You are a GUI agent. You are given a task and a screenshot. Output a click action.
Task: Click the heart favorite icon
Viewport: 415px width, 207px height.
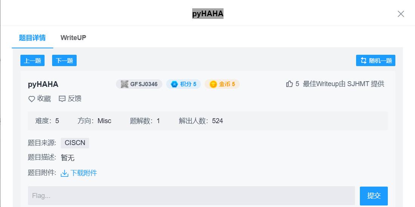coord(32,99)
